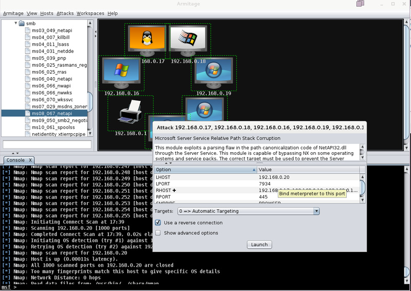Click the ms06_070_wkssvc module file icon

tap(28, 99)
